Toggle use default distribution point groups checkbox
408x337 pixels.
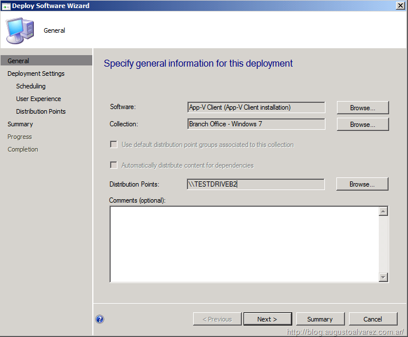(x=113, y=145)
